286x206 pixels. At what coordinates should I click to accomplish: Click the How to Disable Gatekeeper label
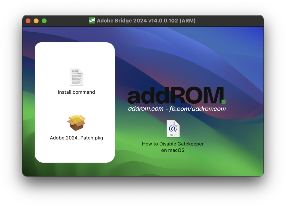point(173,147)
